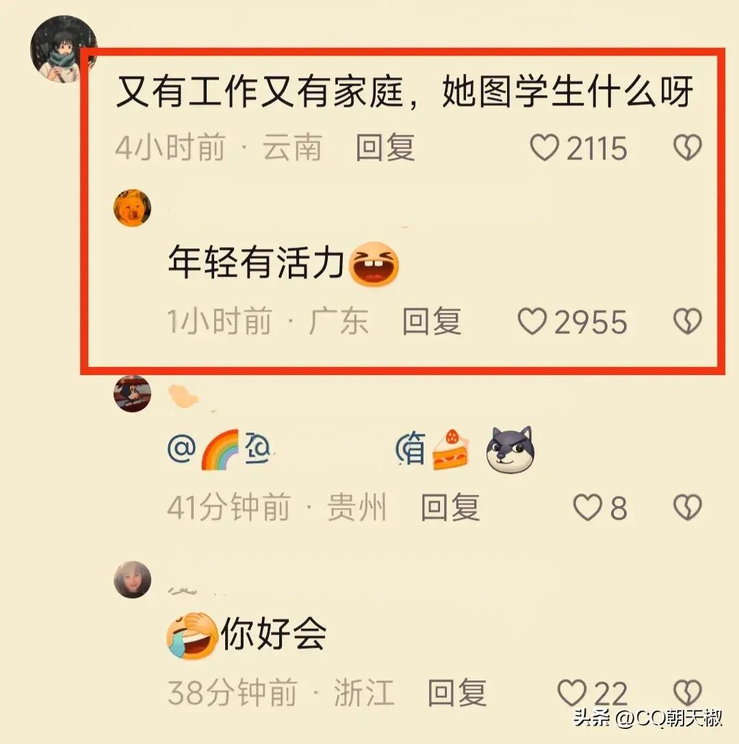Open the orange bear avatar profile

(x=132, y=208)
